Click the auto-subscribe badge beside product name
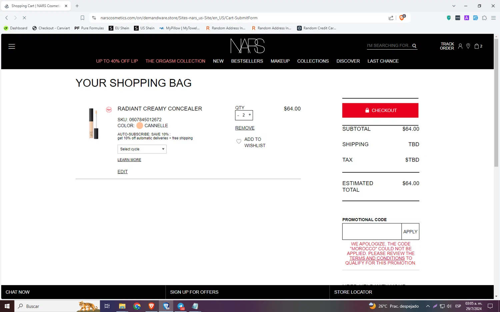Image resolution: width=500 pixels, height=312 pixels. point(109,110)
